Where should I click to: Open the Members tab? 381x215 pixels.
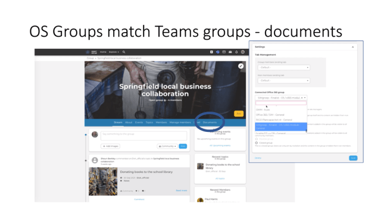[x=161, y=122]
